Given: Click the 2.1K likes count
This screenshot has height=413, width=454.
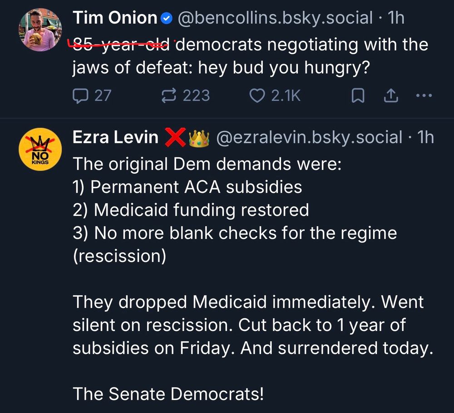Looking at the screenshot, I should (286, 95).
